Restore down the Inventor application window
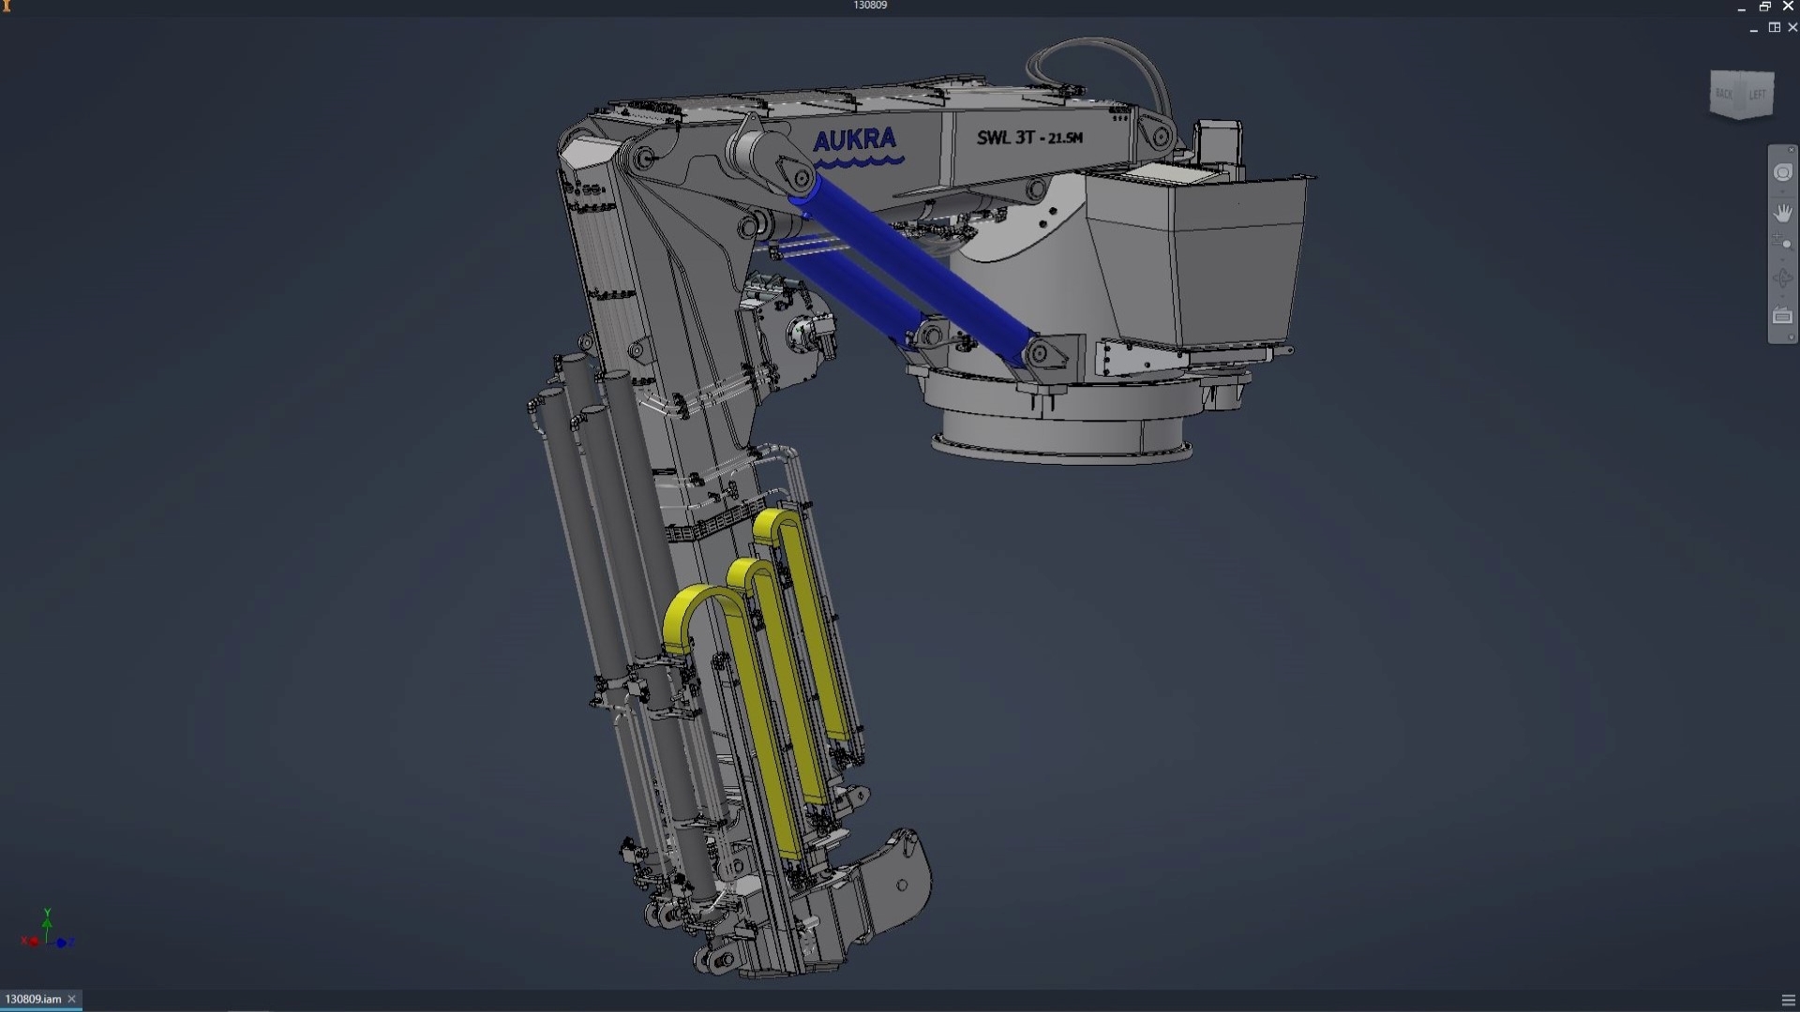This screenshot has width=1800, height=1012. pos(1764,7)
